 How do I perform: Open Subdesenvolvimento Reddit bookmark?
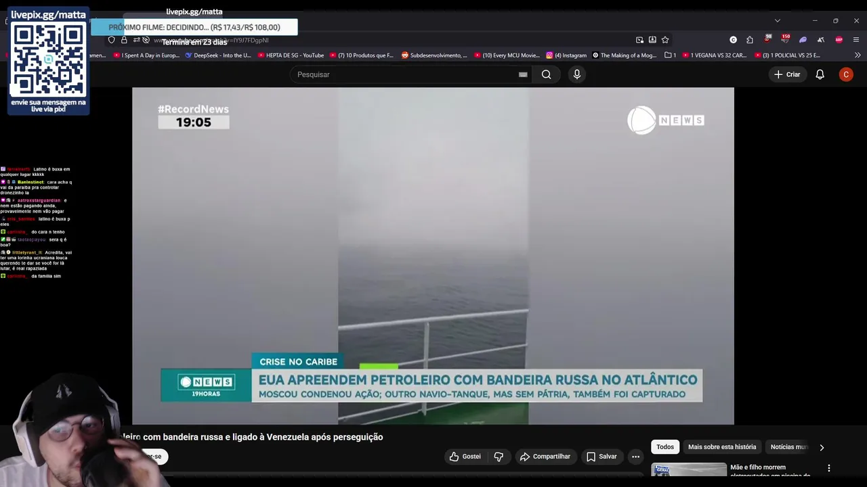434,55
